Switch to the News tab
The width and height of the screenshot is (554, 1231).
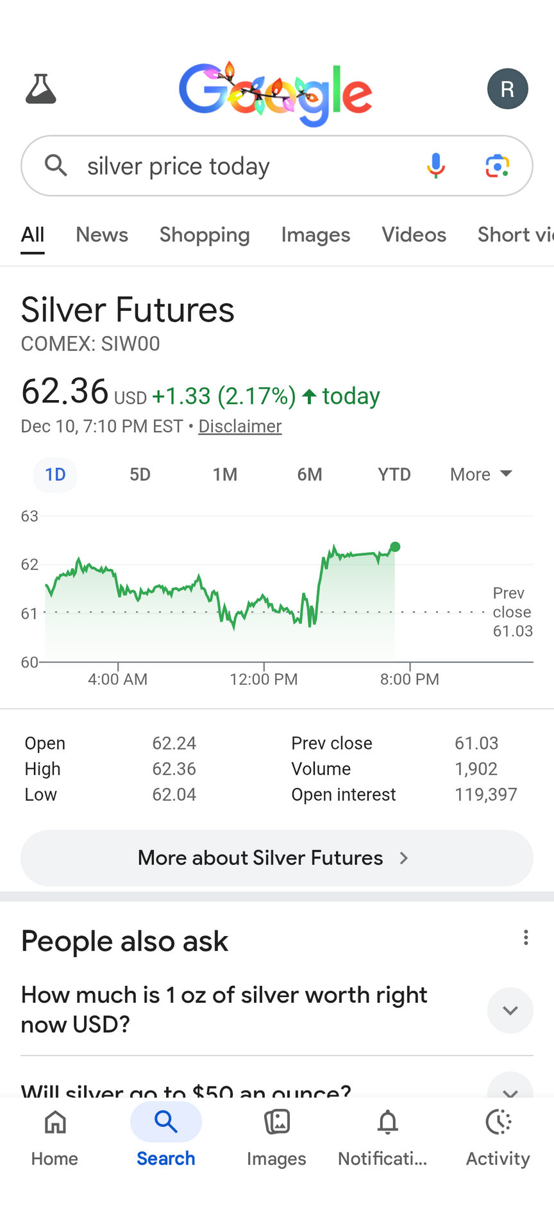click(x=102, y=235)
